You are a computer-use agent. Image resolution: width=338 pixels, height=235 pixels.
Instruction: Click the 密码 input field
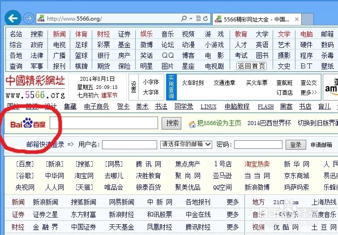coord(258,145)
